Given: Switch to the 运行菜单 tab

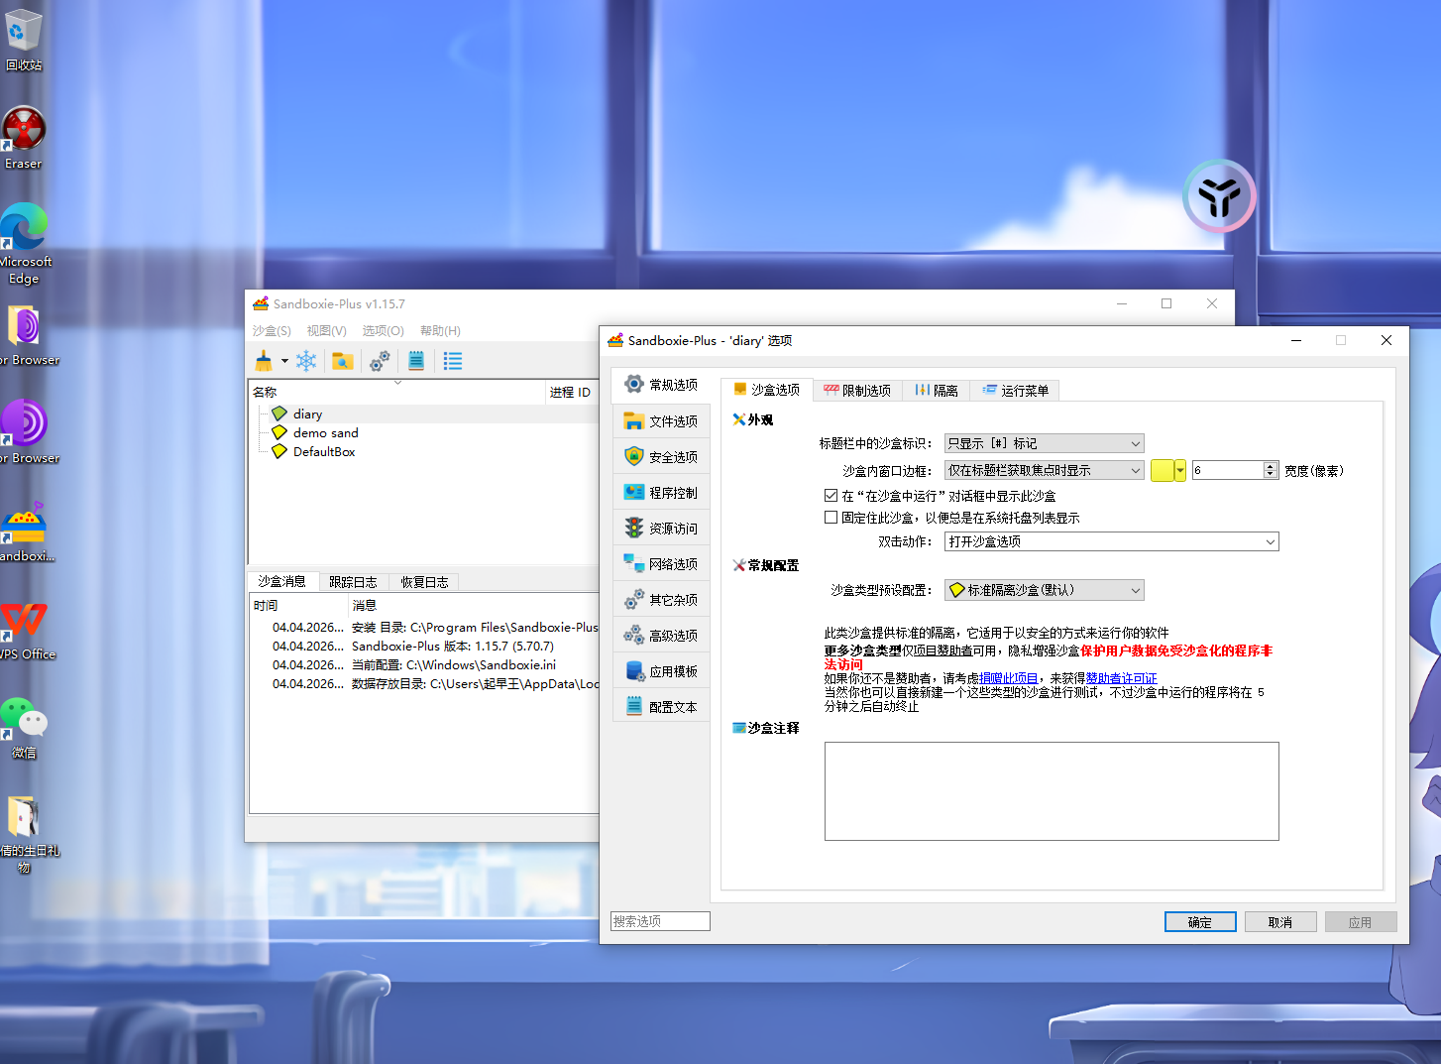Looking at the screenshot, I should 1015,391.
